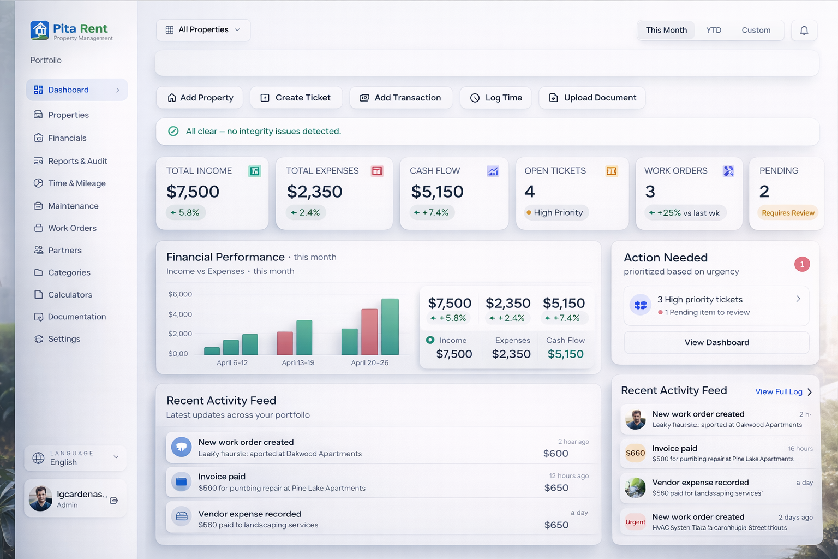Click the View Dashboard button
Screen dimensions: 838x559
(716, 342)
